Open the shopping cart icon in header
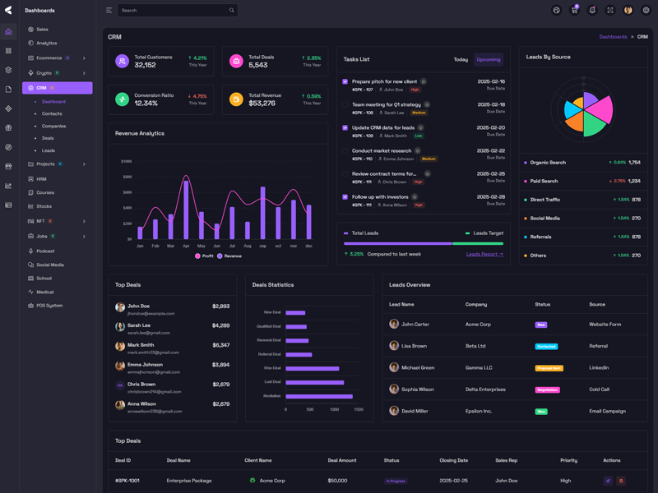 [x=574, y=11]
